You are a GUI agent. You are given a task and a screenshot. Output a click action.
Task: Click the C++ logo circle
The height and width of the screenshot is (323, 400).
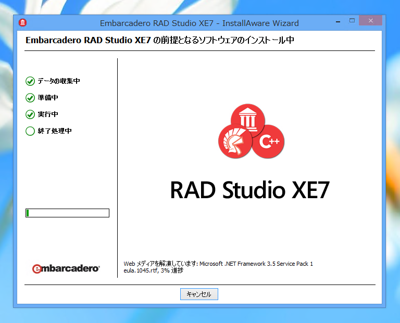(x=268, y=141)
